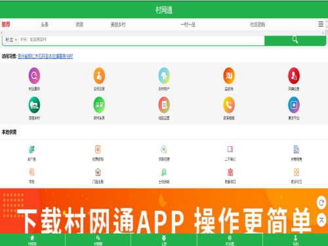Screen dimensions: 328x246
Task: Open the hamburger menu icon
Action: [321, 24]
